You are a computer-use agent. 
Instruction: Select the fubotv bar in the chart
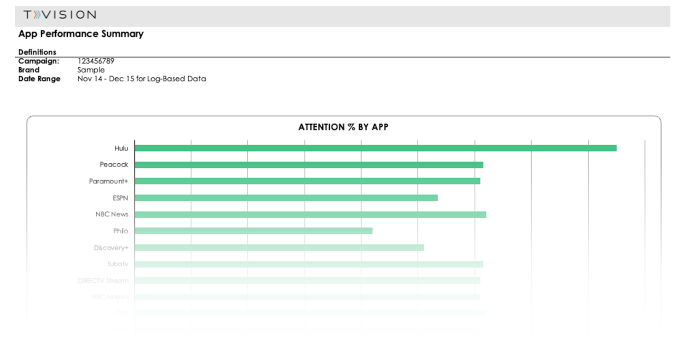tap(309, 264)
